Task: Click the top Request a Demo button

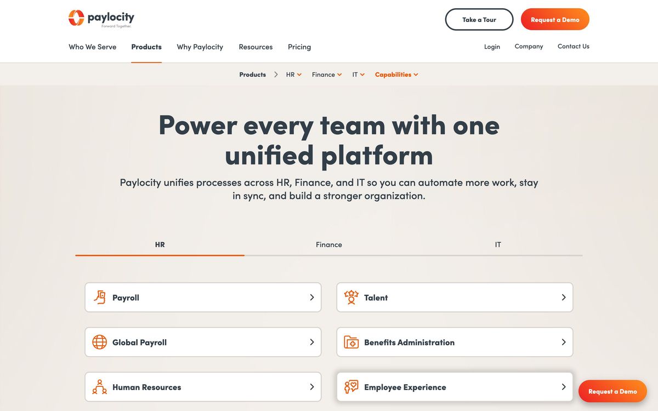Action: pyautogui.click(x=555, y=19)
